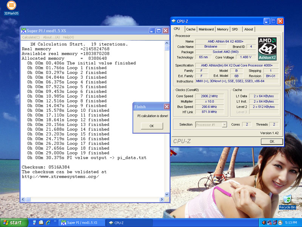Click the CPU-Z title bar icon

tap(174, 21)
